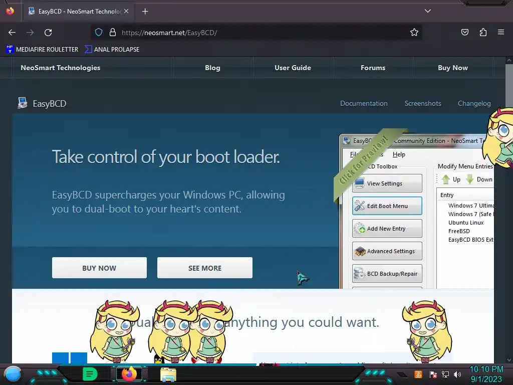Click Edit Boot Menu in preview
Image resolution: width=513 pixels, height=385 pixels.
(x=387, y=206)
